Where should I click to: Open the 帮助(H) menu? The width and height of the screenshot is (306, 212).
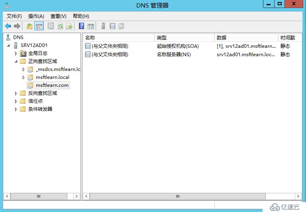(x=81, y=16)
